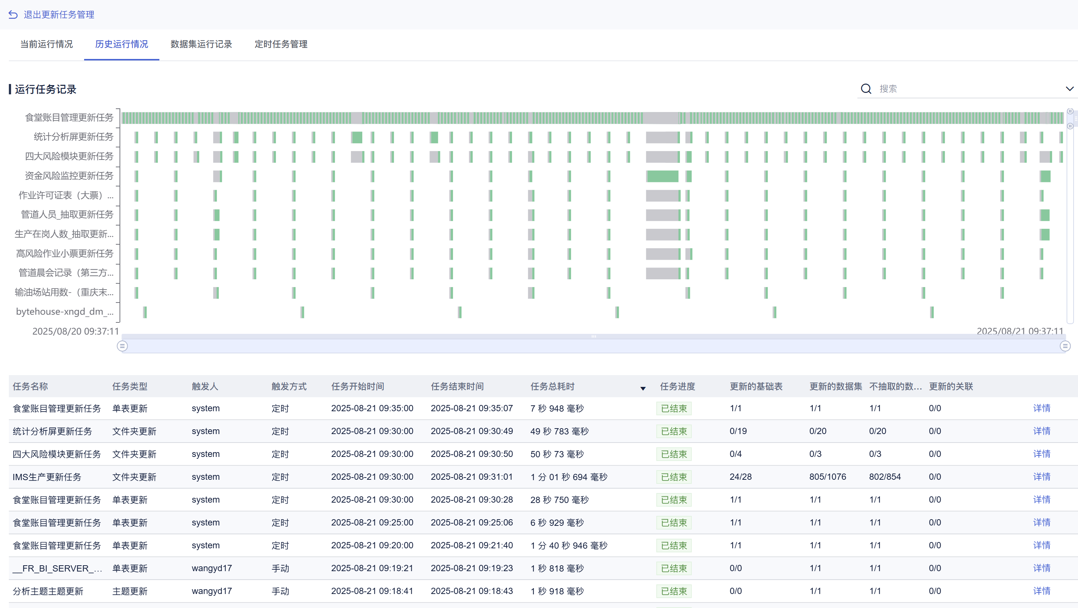Image resolution: width=1078 pixels, height=608 pixels.
Task: Click 四大风险模块更新任务 label in the chart
Action: coord(69,156)
